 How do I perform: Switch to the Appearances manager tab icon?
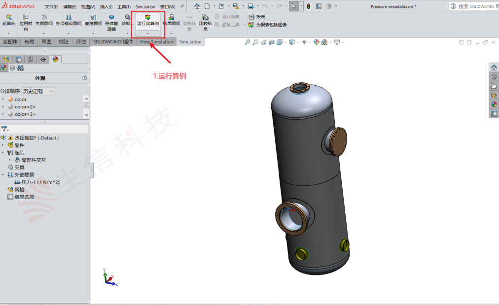pos(55,59)
